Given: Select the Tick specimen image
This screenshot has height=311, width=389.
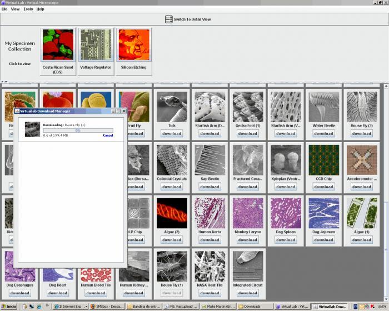Looking at the screenshot, I should tap(172, 107).
